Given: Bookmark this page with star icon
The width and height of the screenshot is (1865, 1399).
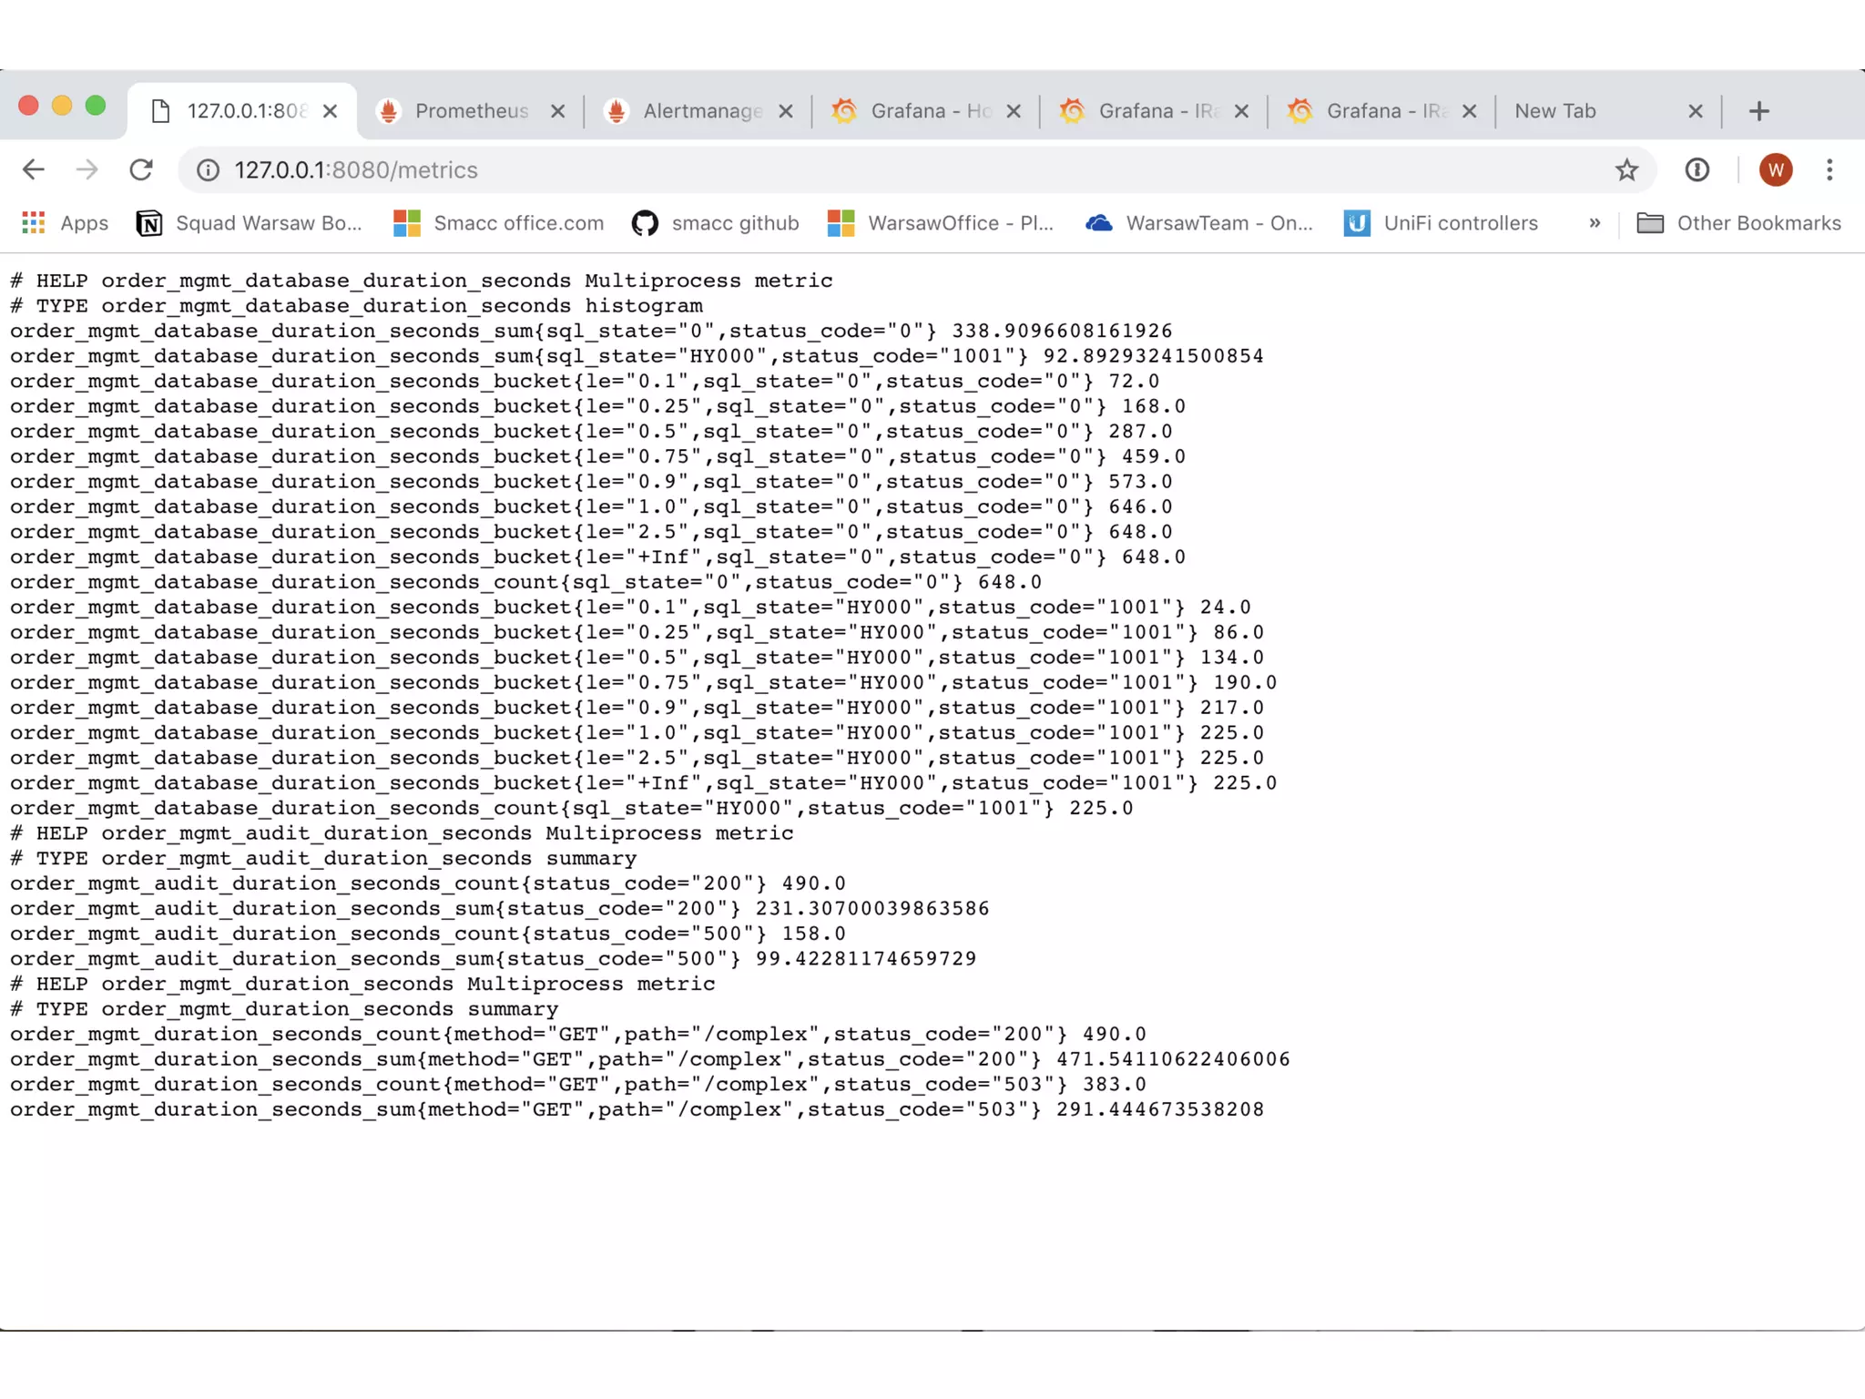Looking at the screenshot, I should [x=1626, y=169].
